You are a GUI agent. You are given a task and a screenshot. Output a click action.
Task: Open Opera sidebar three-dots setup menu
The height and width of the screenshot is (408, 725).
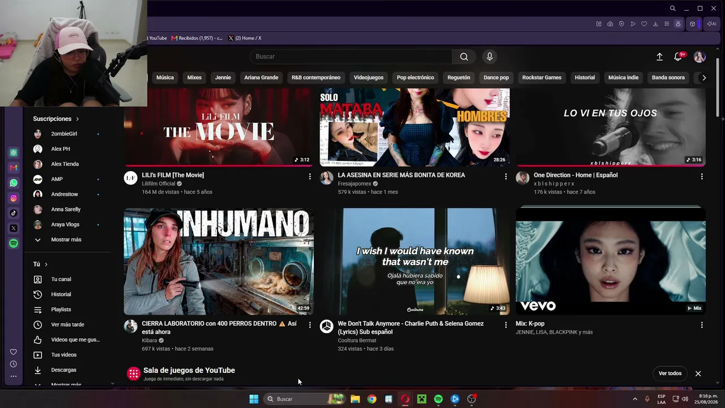[14, 376]
